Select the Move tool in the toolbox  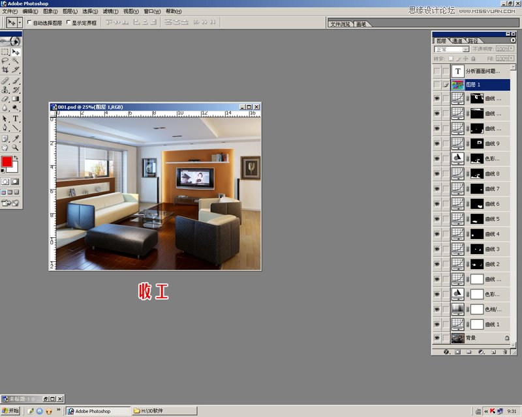coord(16,52)
